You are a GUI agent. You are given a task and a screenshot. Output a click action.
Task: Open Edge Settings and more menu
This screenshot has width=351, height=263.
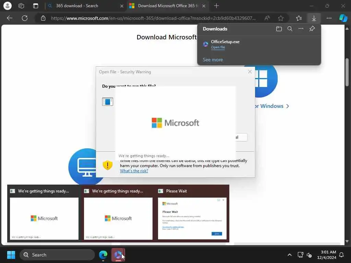click(329, 18)
